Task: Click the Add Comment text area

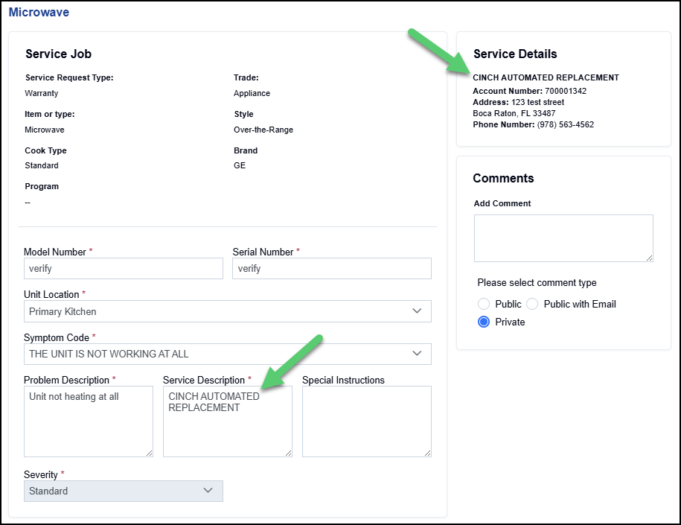Action: [x=563, y=238]
